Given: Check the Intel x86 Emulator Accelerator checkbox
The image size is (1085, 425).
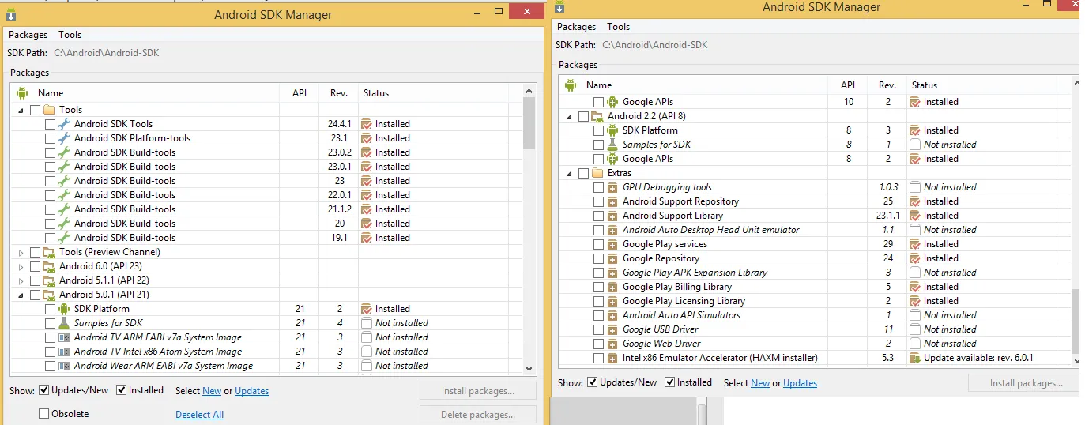Looking at the screenshot, I should coord(598,358).
